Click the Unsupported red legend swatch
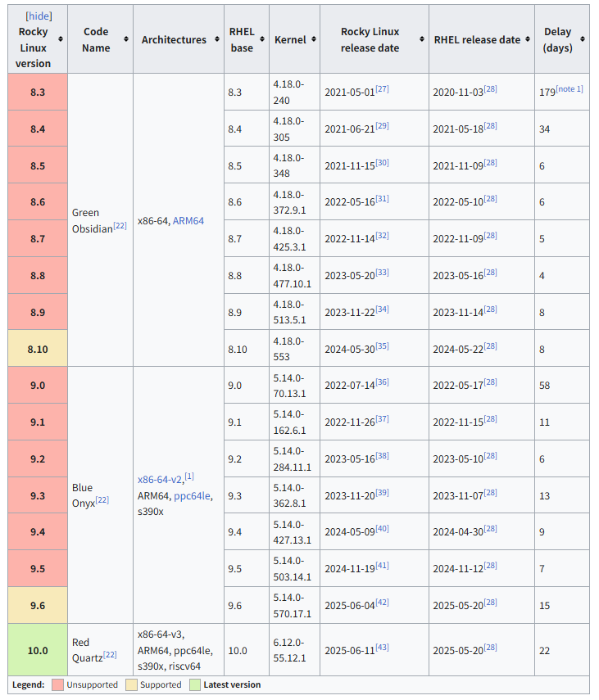Image resolution: width=599 pixels, height=700 pixels. 57,684
